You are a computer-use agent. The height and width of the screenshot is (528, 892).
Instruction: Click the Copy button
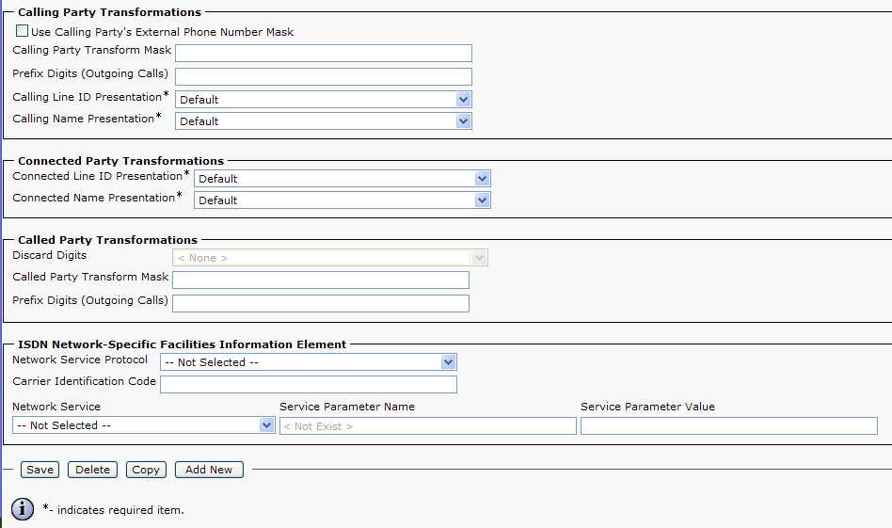(145, 470)
